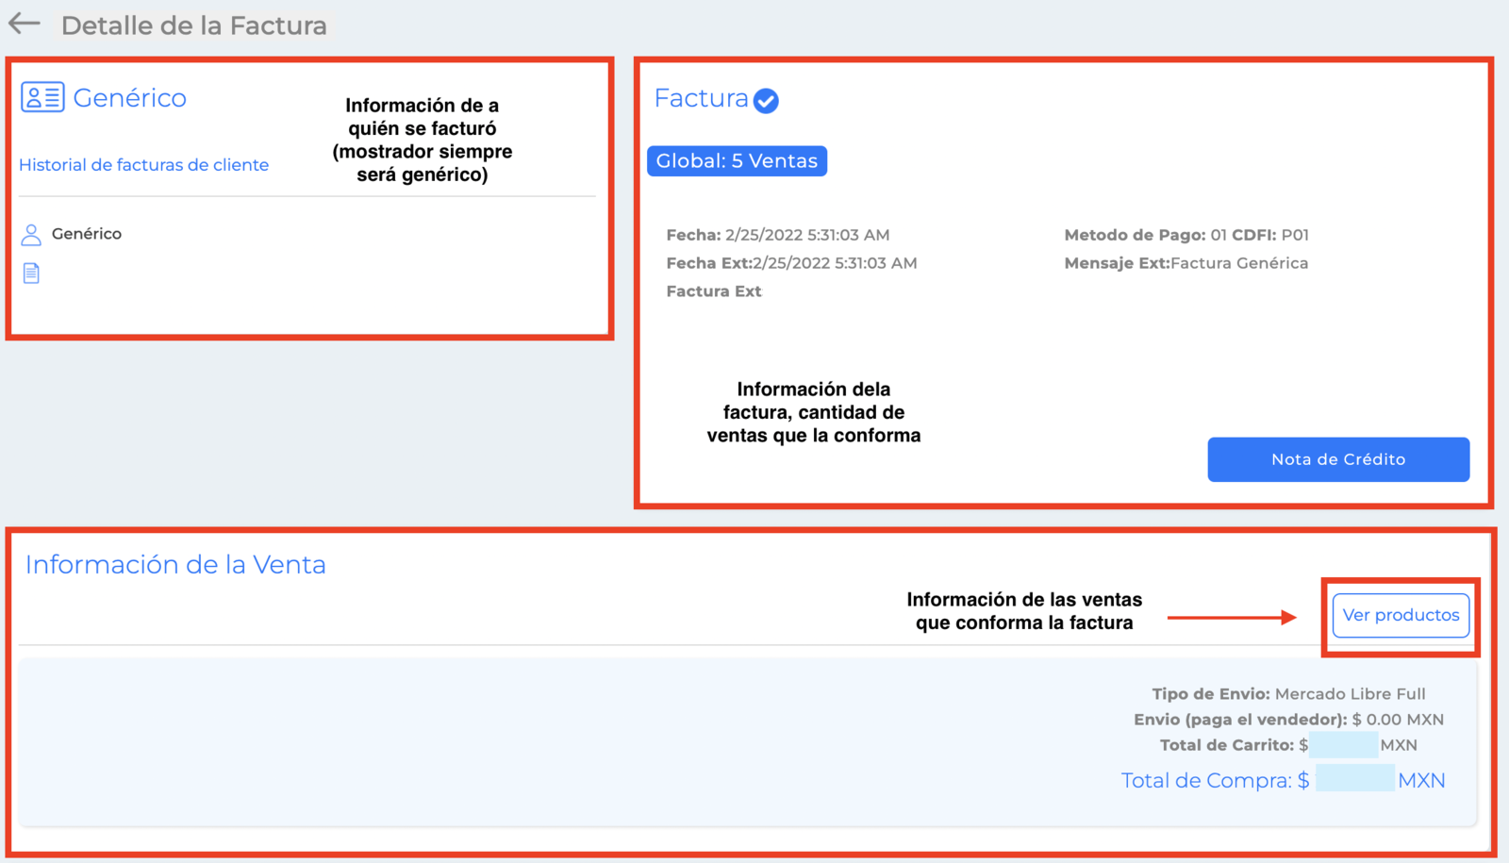Click the Factura heading text

point(701,98)
